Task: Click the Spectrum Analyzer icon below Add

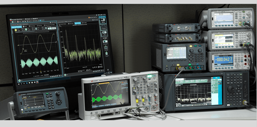Action: (105, 42)
